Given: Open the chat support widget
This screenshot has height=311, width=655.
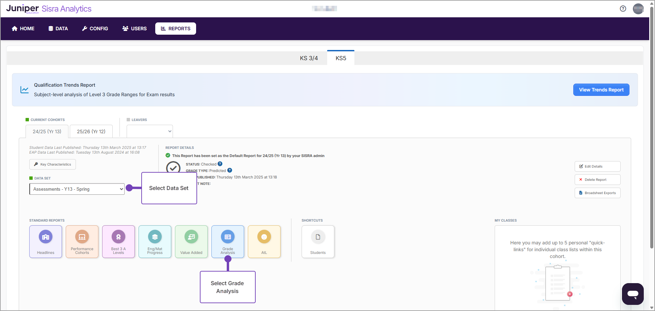Looking at the screenshot, I should click(x=633, y=294).
